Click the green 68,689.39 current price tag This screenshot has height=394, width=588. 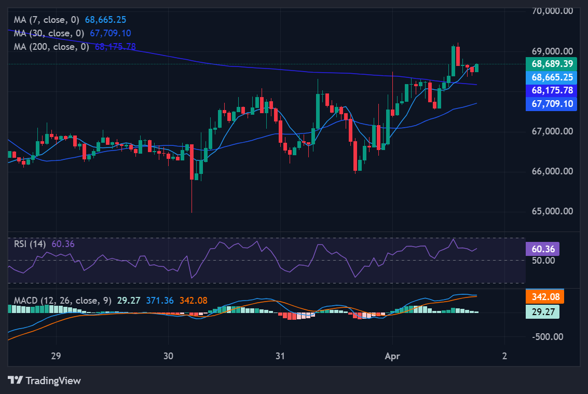pos(552,64)
